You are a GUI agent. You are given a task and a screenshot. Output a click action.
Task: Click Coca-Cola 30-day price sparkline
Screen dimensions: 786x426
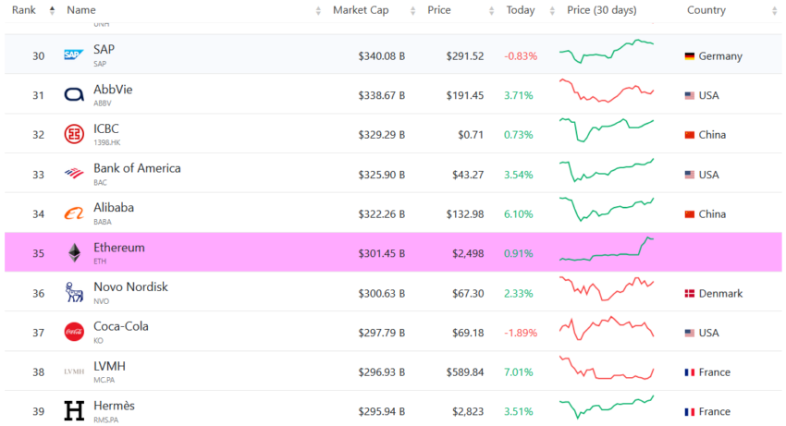click(607, 328)
